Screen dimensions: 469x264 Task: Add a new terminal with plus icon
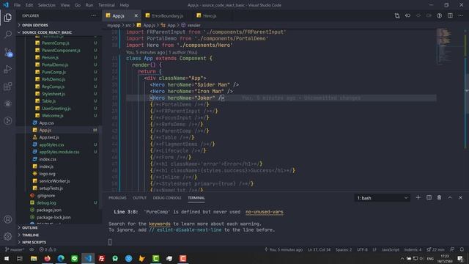418,197
